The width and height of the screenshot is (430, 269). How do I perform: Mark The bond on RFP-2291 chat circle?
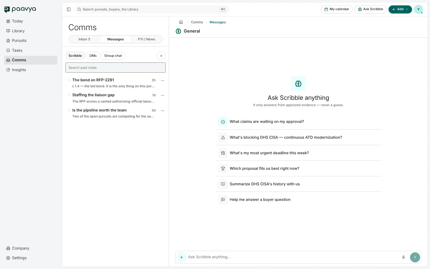tap(69, 80)
